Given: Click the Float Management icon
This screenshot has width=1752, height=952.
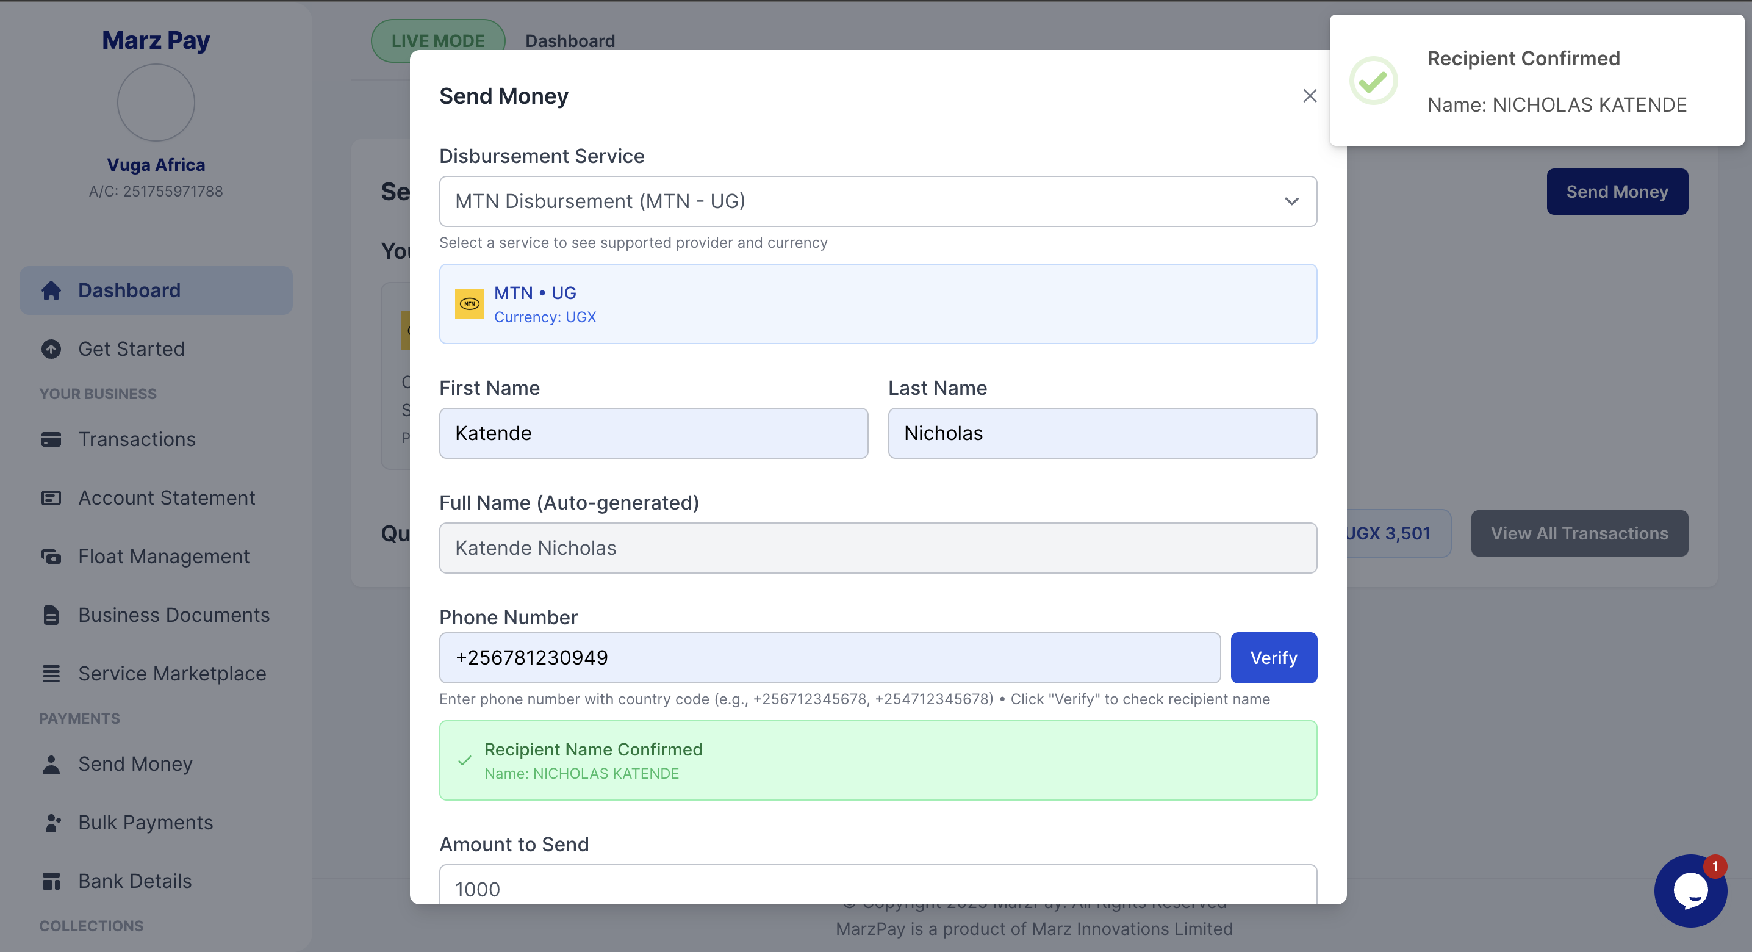Looking at the screenshot, I should point(51,557).
